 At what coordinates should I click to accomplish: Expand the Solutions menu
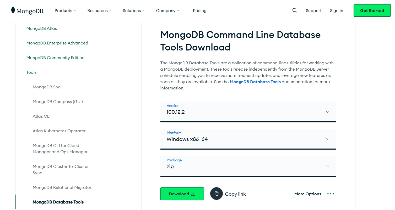point(134,10)
